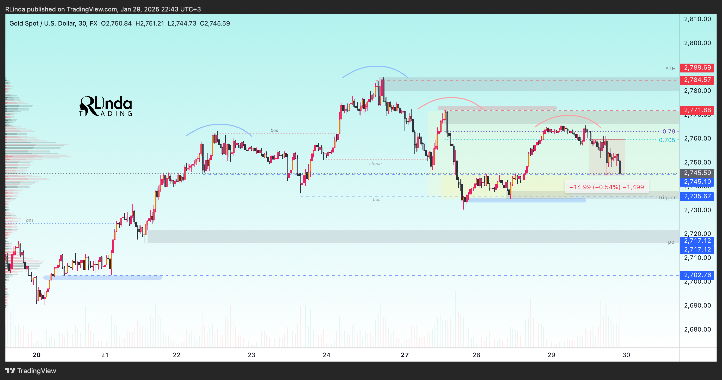
Task: Click the ATH annotation text
Action: [670, 68]
